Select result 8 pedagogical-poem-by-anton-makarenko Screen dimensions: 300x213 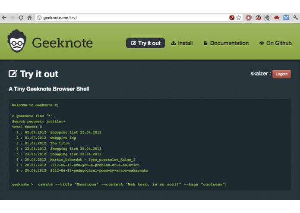[x=82, y=170]
